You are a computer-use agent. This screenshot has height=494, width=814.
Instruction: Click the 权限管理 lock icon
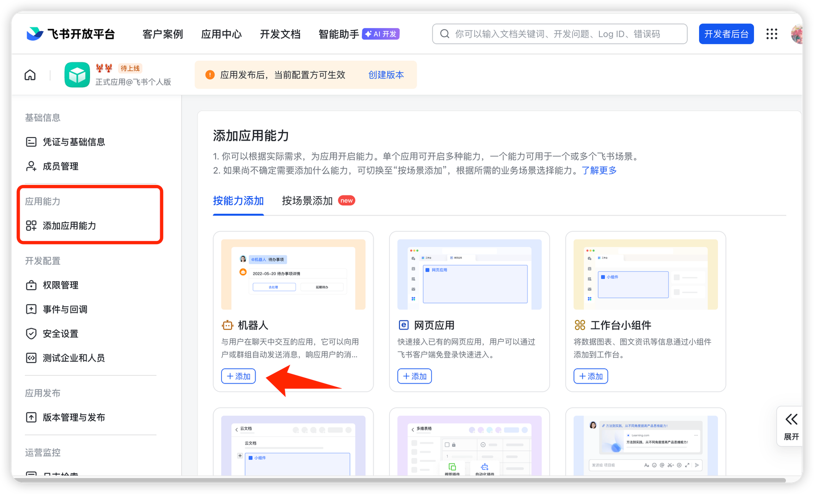pyautogui.click(x=31, y=285)
